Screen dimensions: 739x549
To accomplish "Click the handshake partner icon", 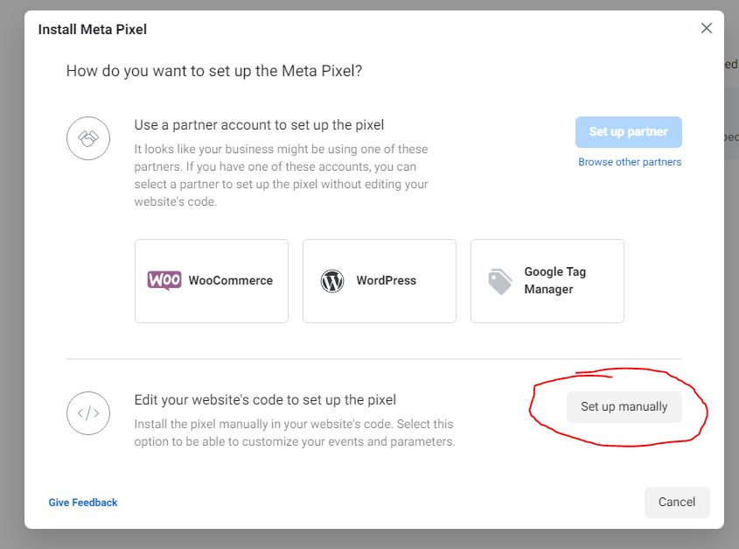I will pos(88,138).
